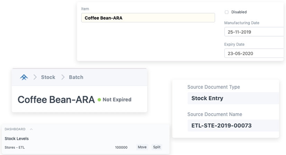Click the Coffee Bean-ARA page title

tap(56, 100)
